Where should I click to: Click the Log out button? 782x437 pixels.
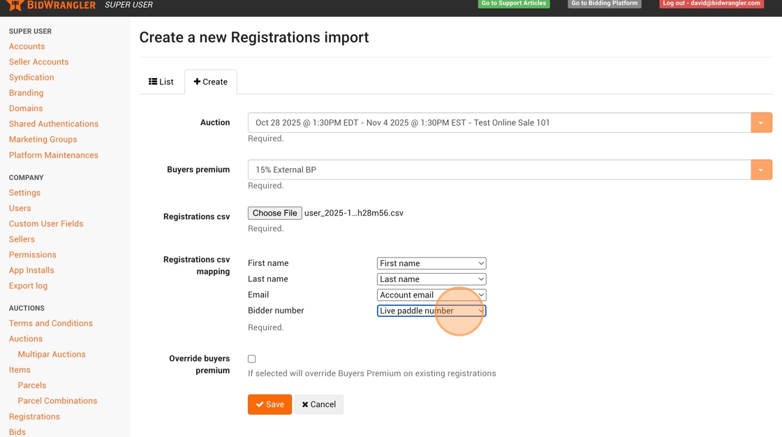pos(711,3)
